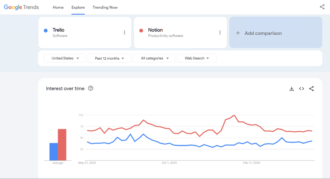Click the '100' y-axis label

coord(81,115)
